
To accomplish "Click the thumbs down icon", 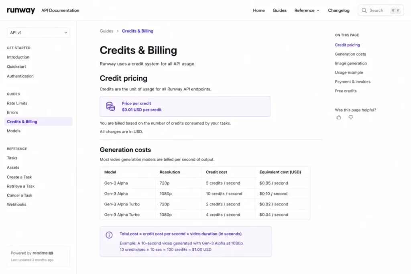I will 351,118.
